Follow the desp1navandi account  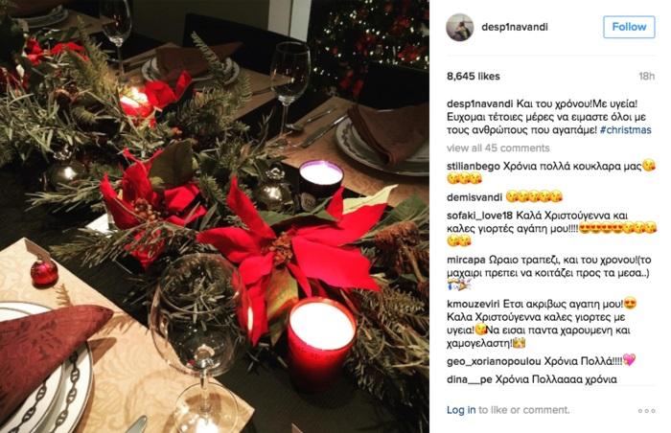tap(629, 27)
